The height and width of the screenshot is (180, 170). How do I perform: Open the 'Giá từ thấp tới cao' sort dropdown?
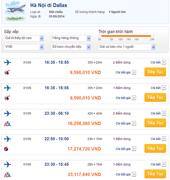point(42,38)
